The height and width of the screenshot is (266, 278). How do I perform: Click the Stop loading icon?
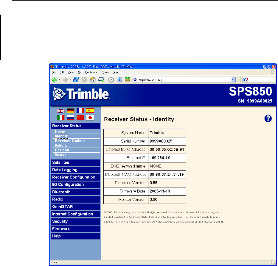pos(84,80)
